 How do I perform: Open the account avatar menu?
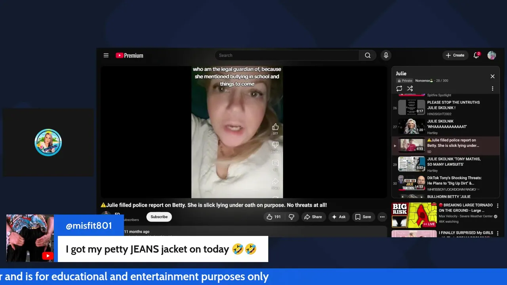[x=492, y=55]
